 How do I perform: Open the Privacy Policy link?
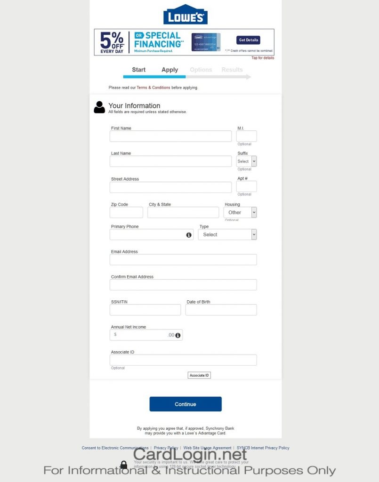pos(166,448)
